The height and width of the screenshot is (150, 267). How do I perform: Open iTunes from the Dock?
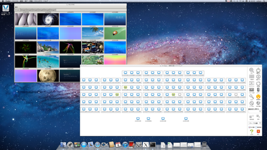point(125,145)
